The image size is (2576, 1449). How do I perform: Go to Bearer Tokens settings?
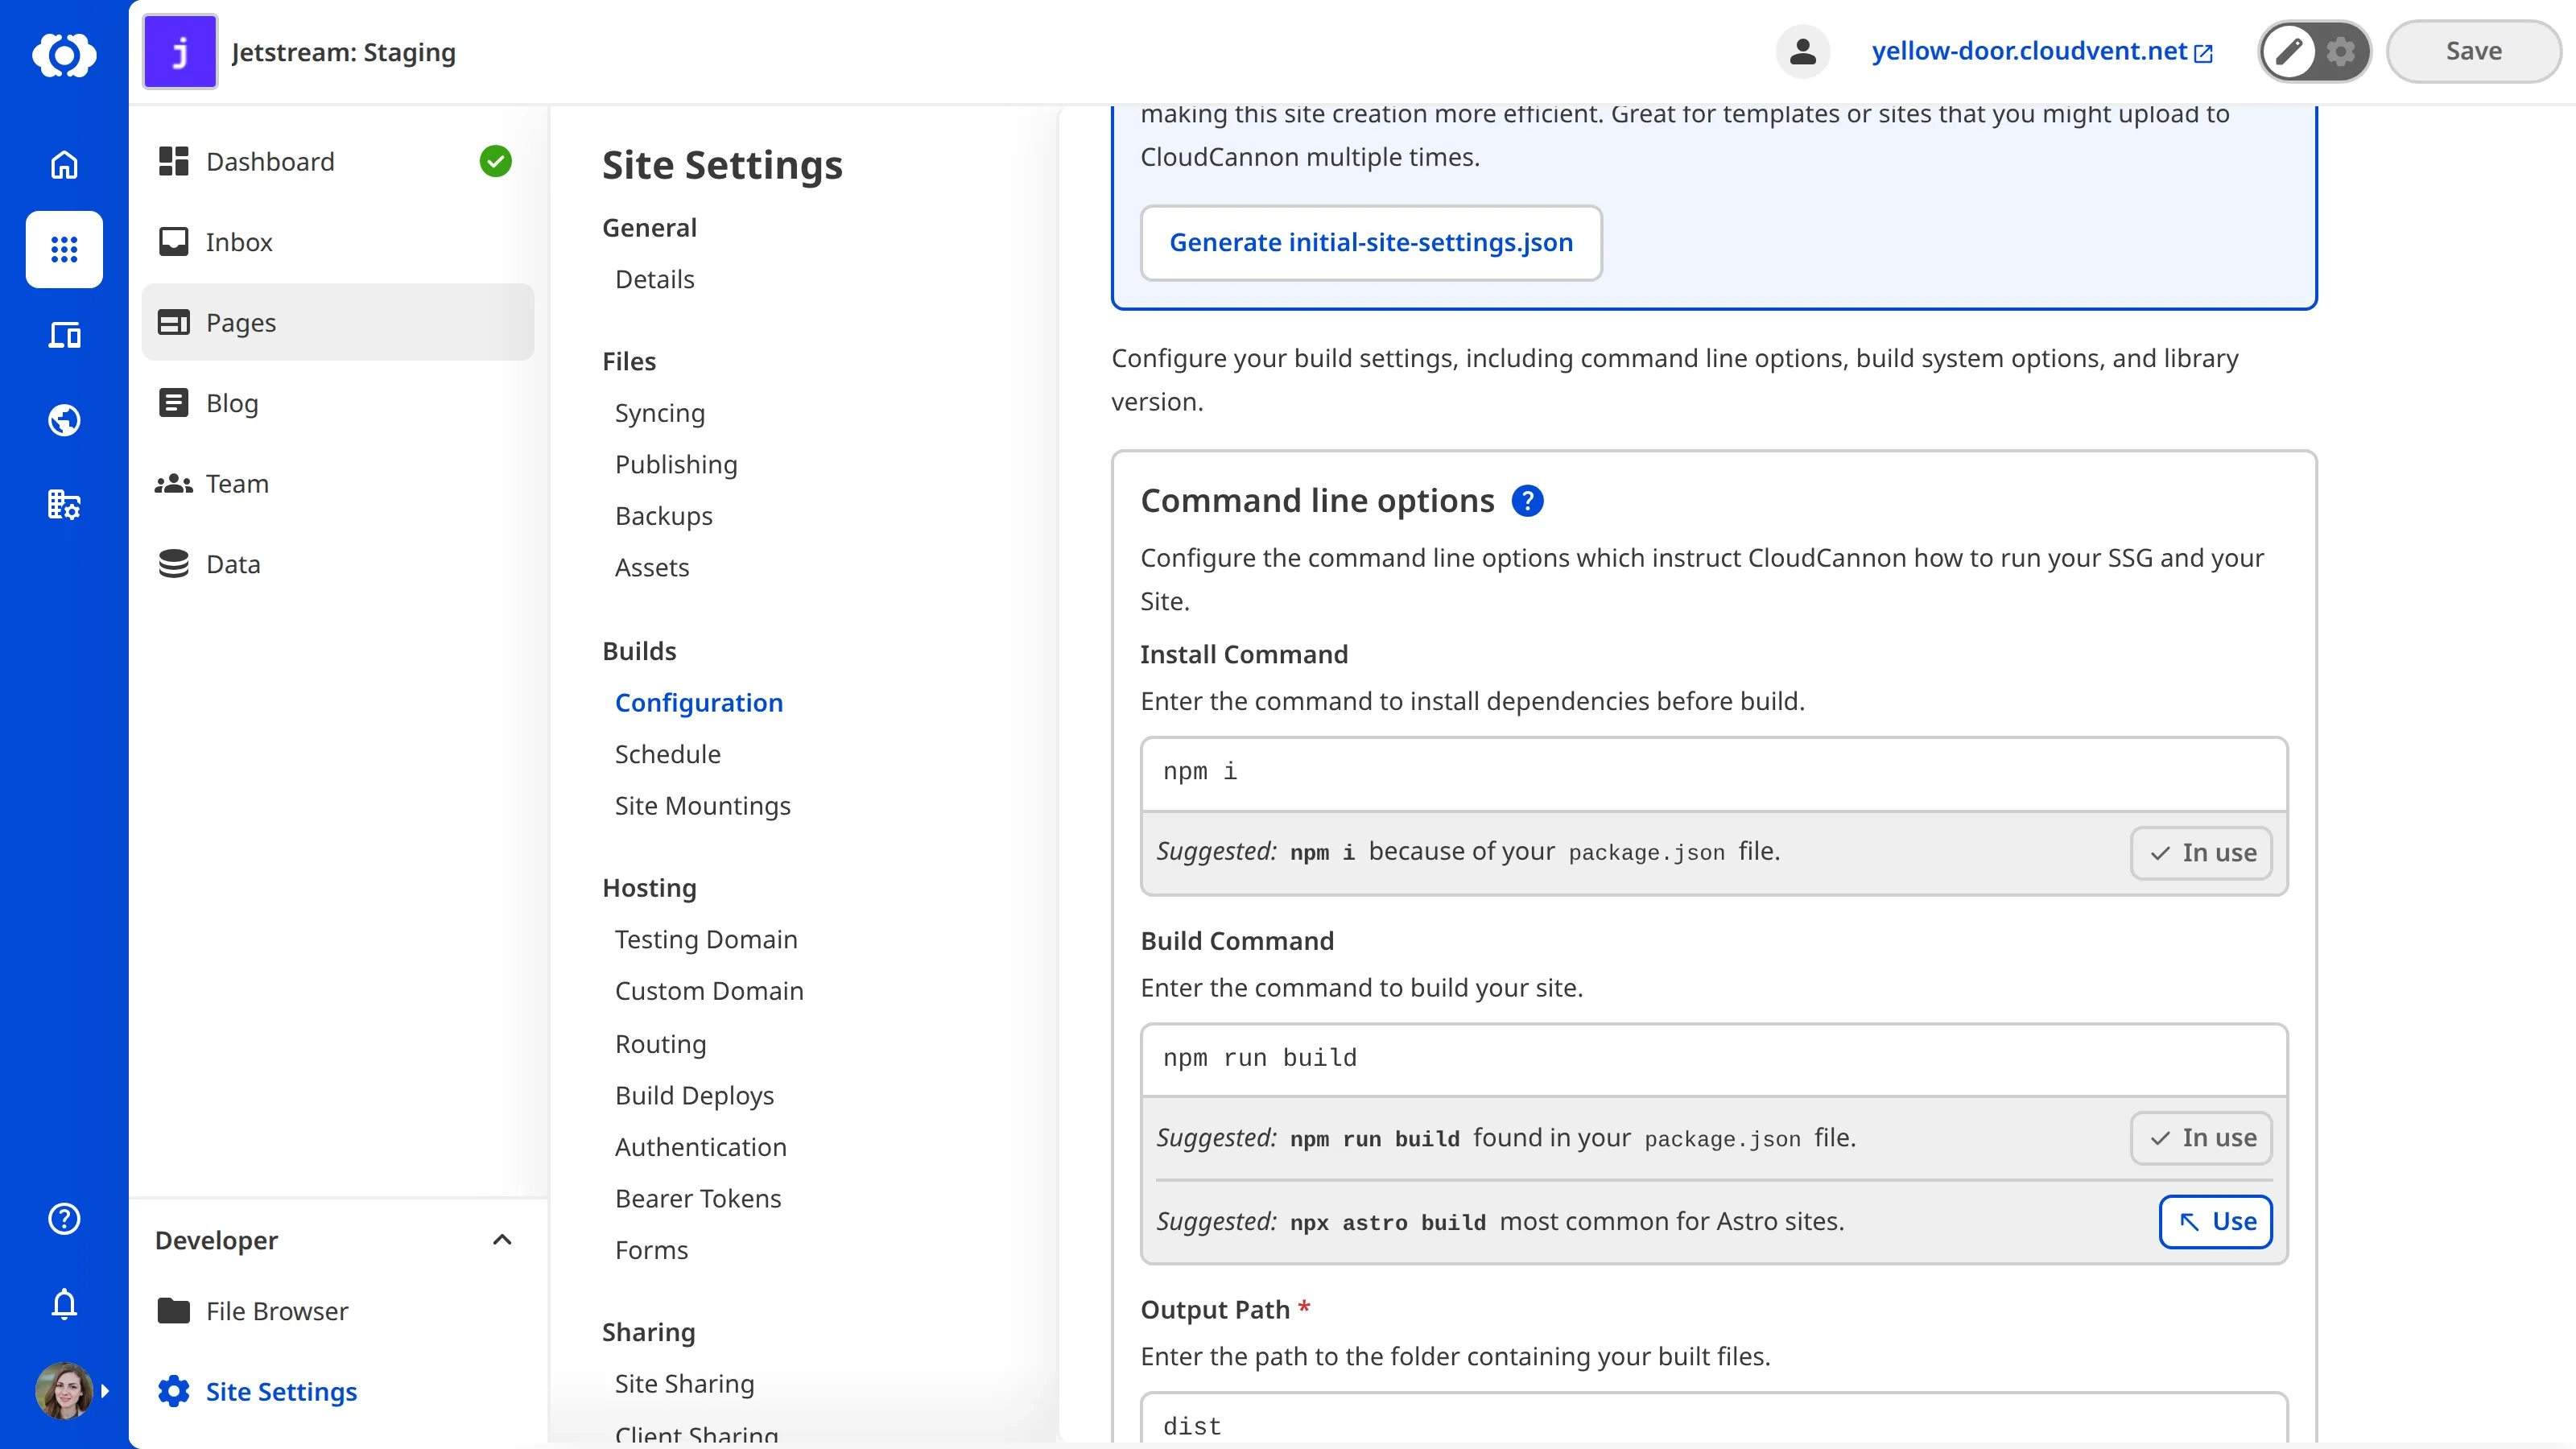[698, 1198]
